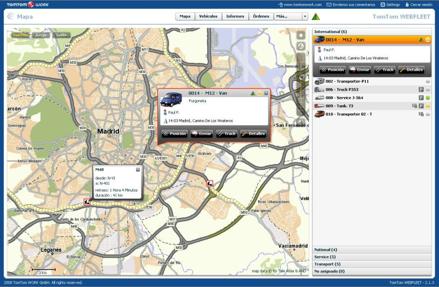The image size is (439, 287).
Task: Click Track button in map popup
Action: [x=226, y=134]
